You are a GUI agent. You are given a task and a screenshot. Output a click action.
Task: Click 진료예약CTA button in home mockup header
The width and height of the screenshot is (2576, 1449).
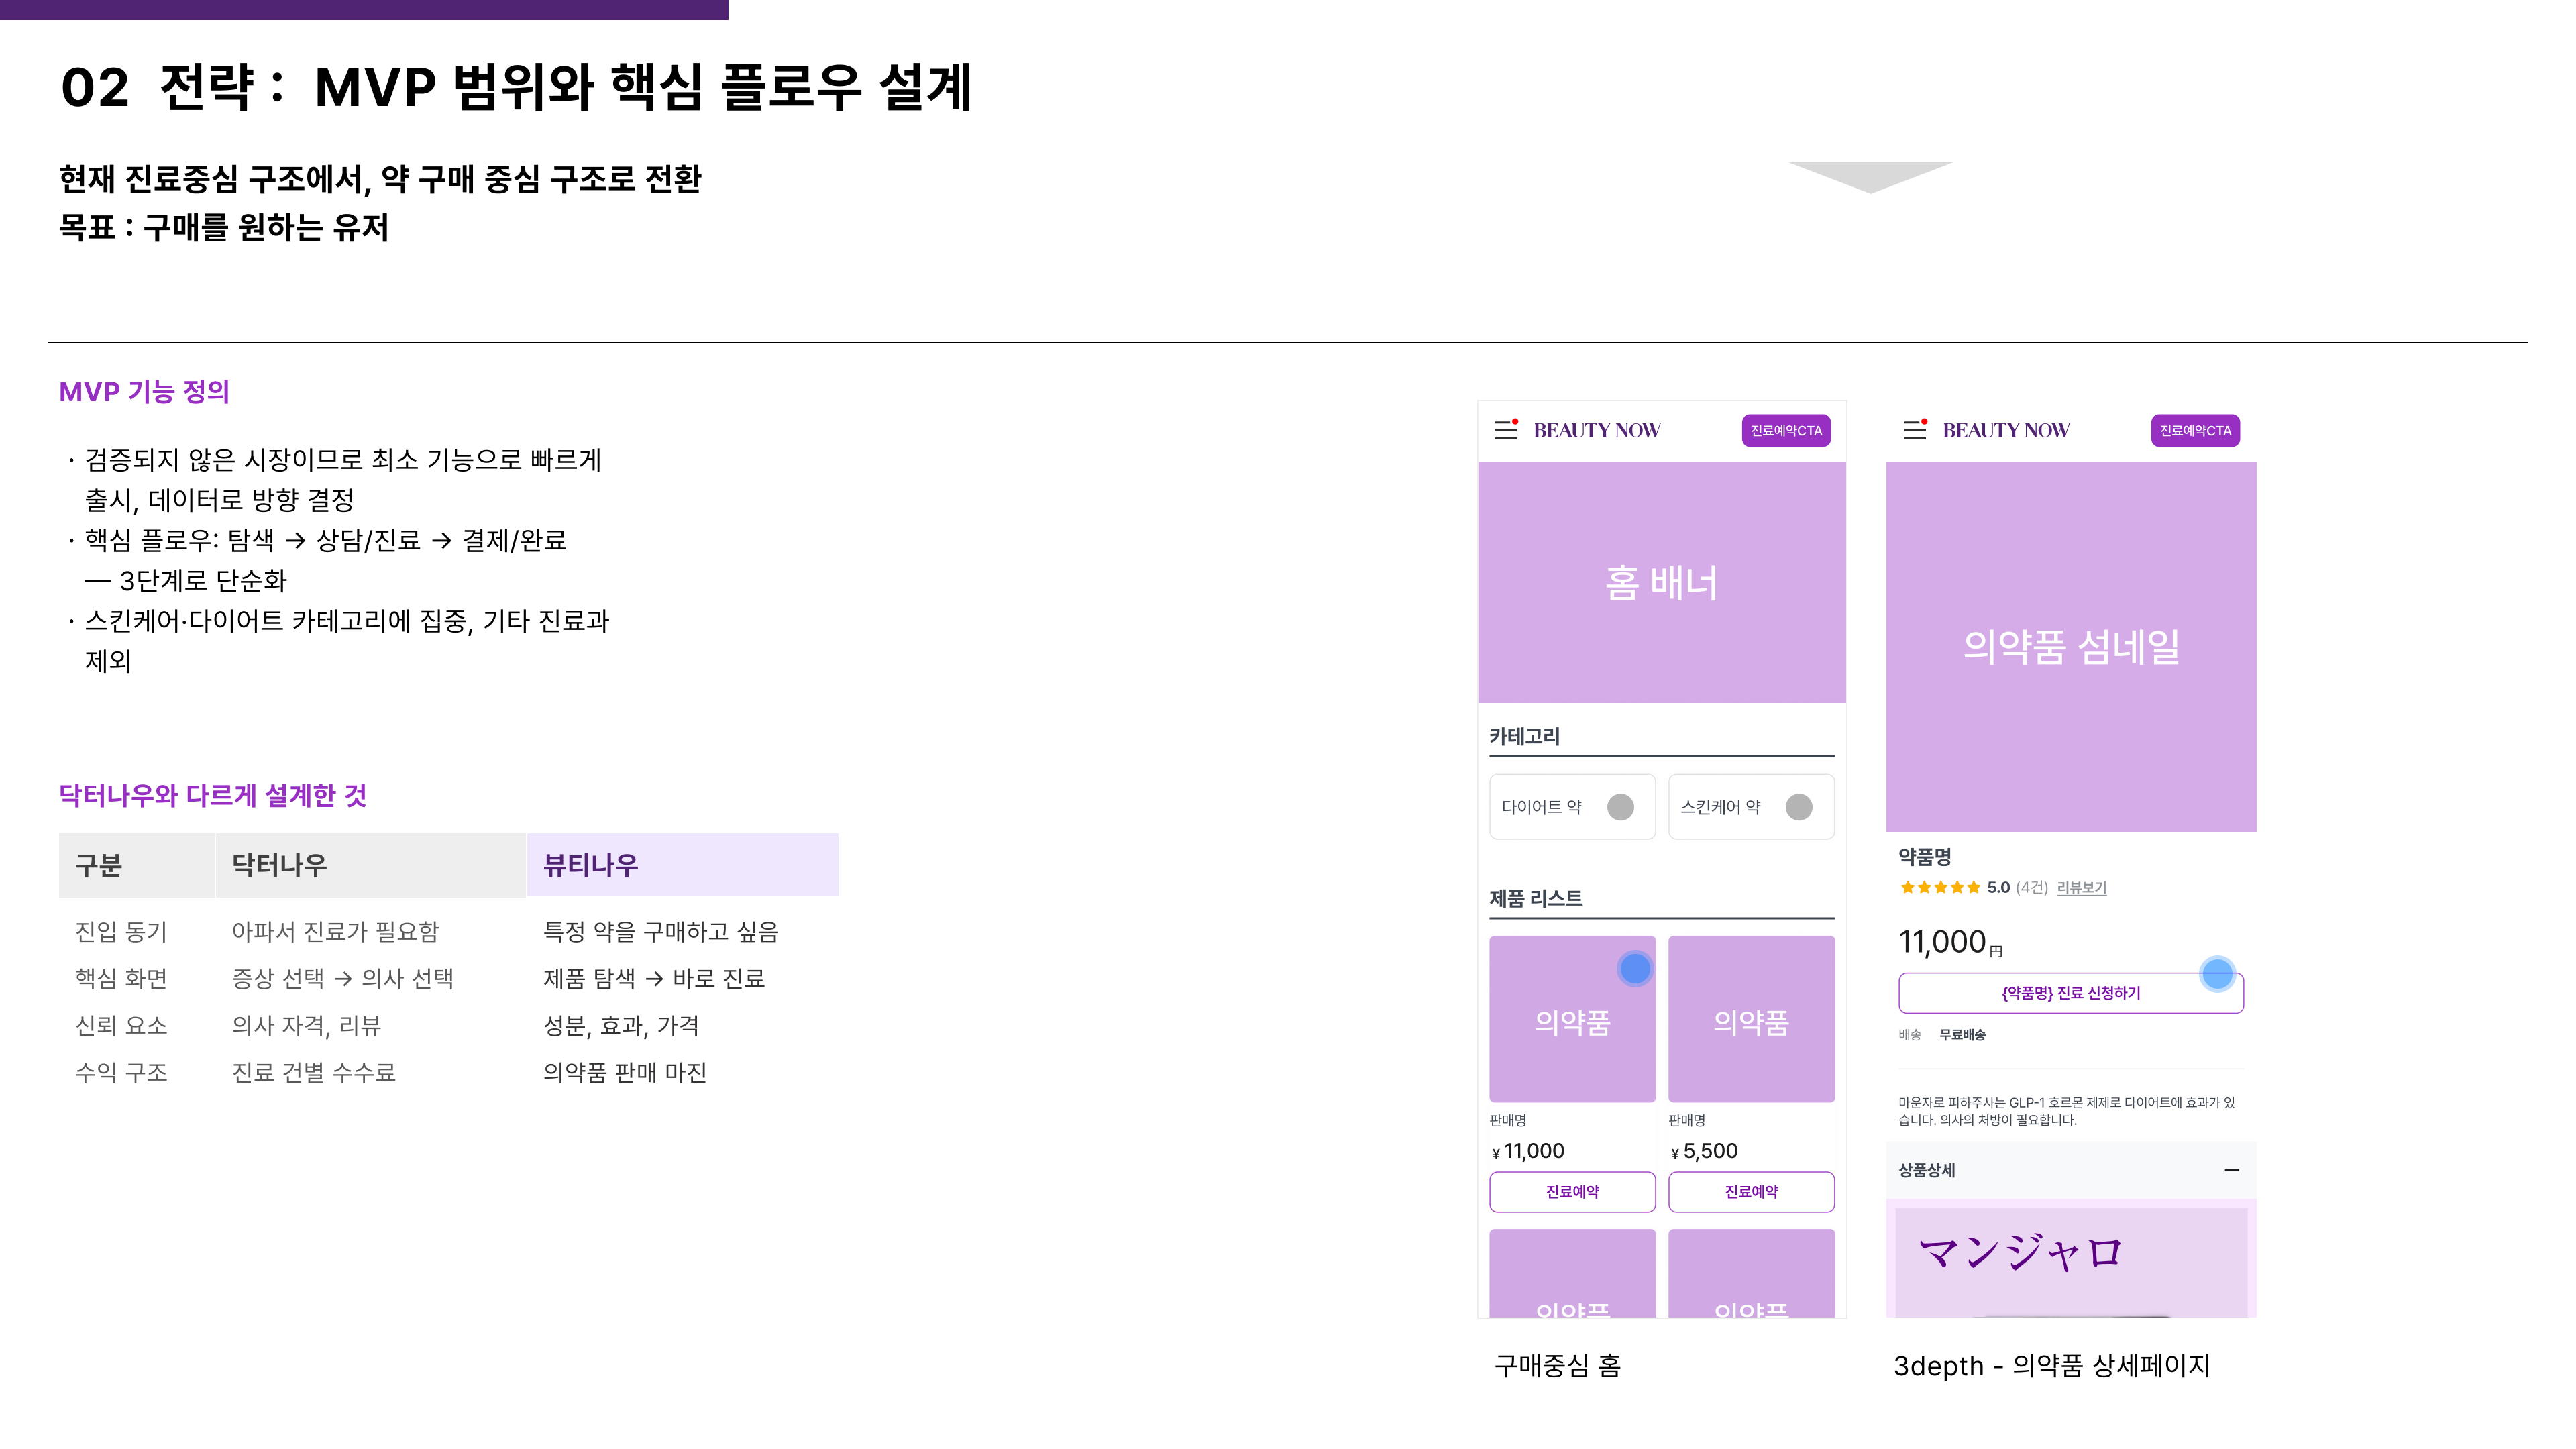pyautogui.click(x=1786, y=431)
